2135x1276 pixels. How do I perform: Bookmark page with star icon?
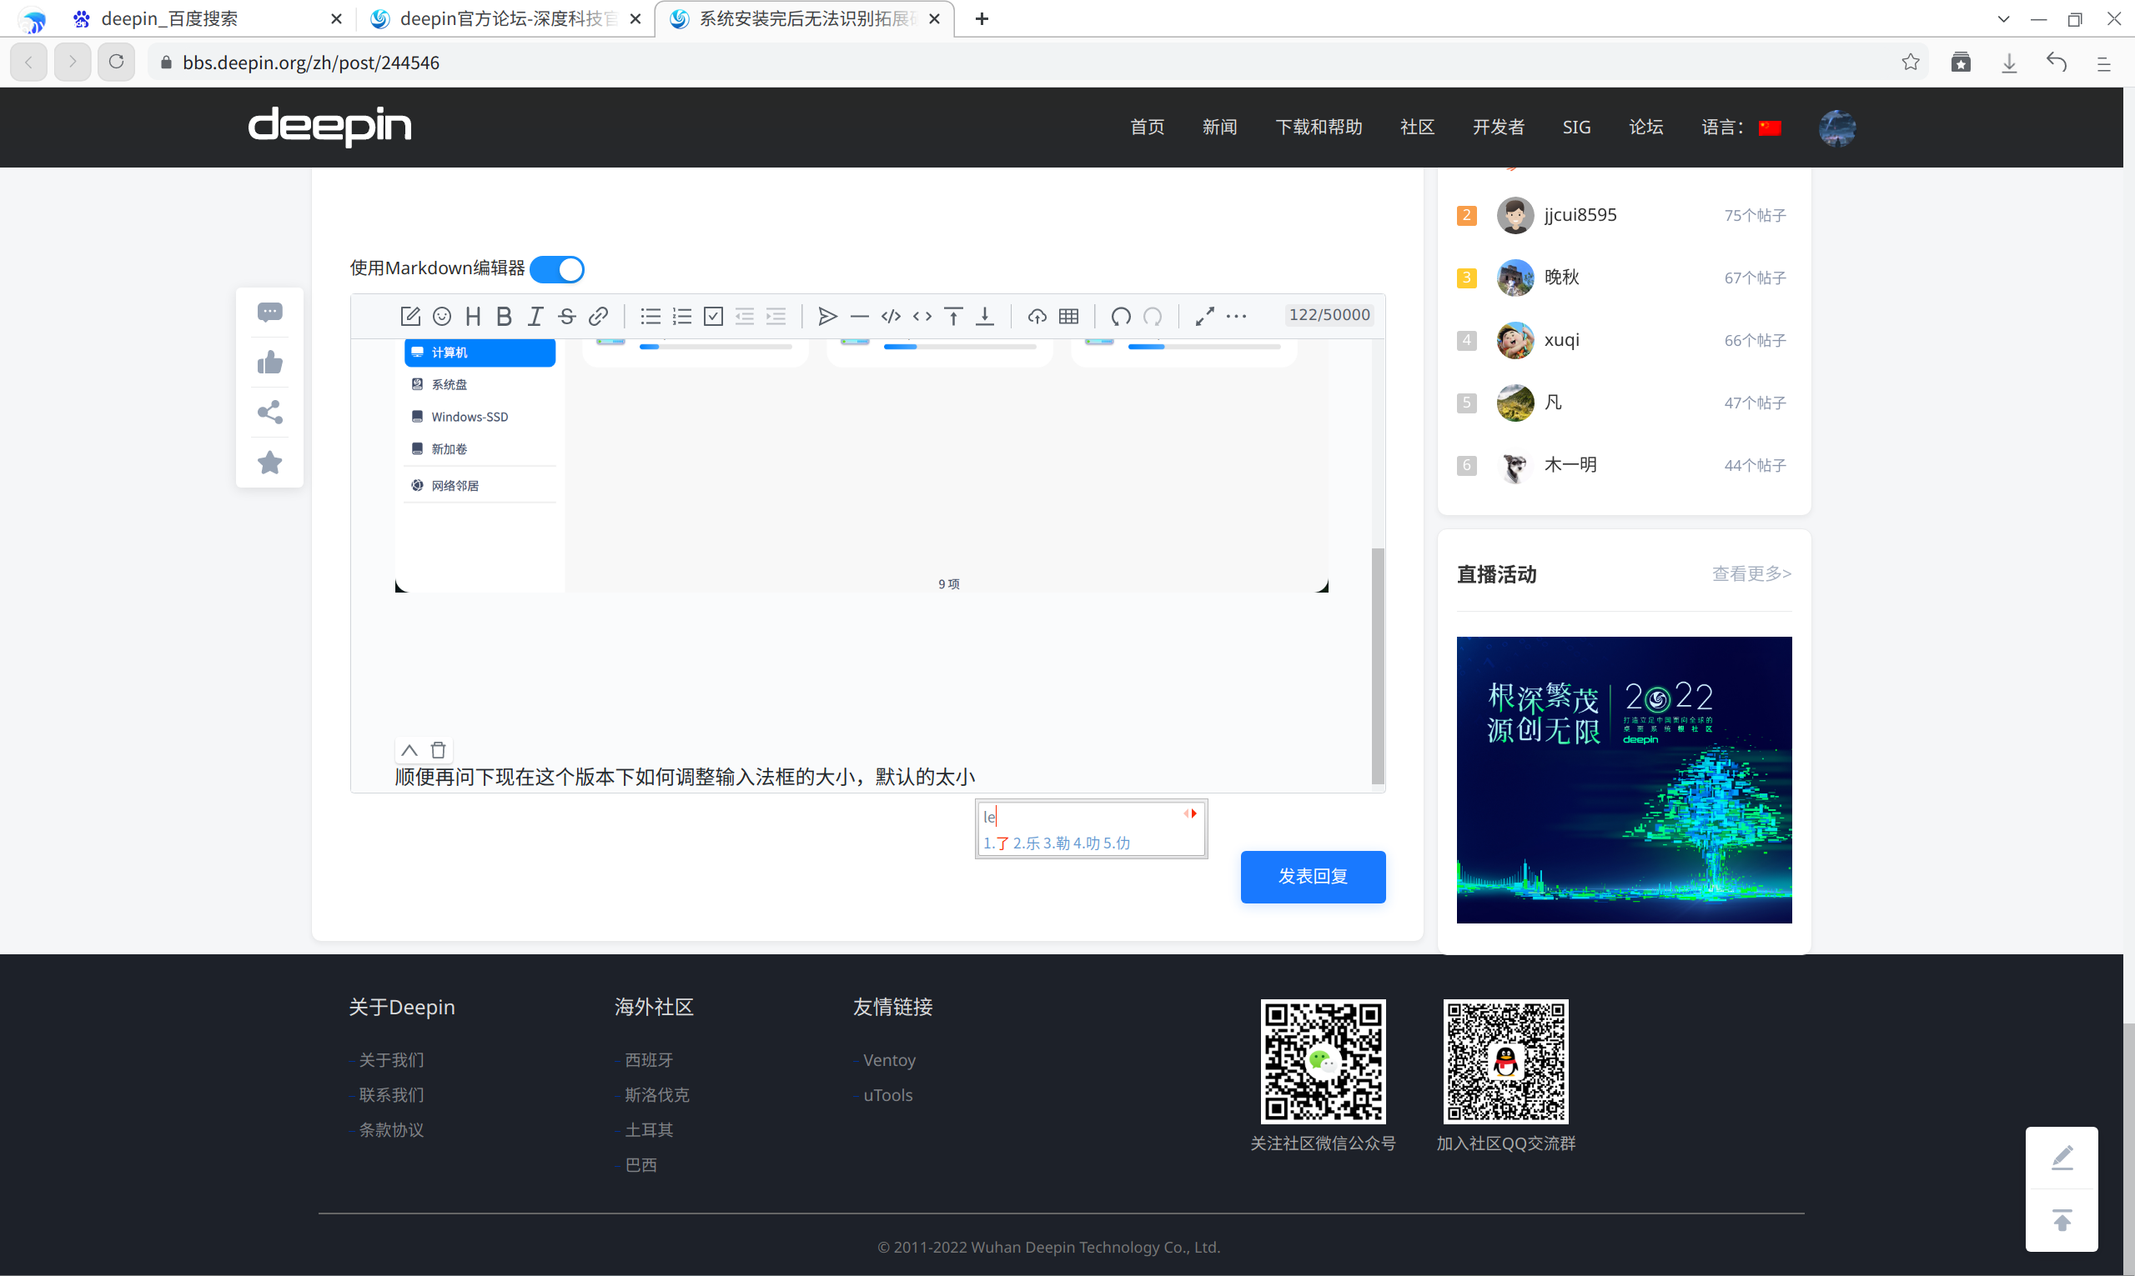tap(1910, 62)
